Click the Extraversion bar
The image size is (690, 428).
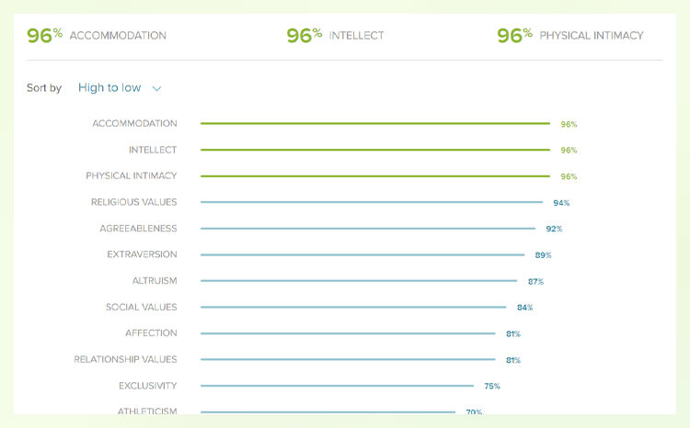click(x=362, y=254)
